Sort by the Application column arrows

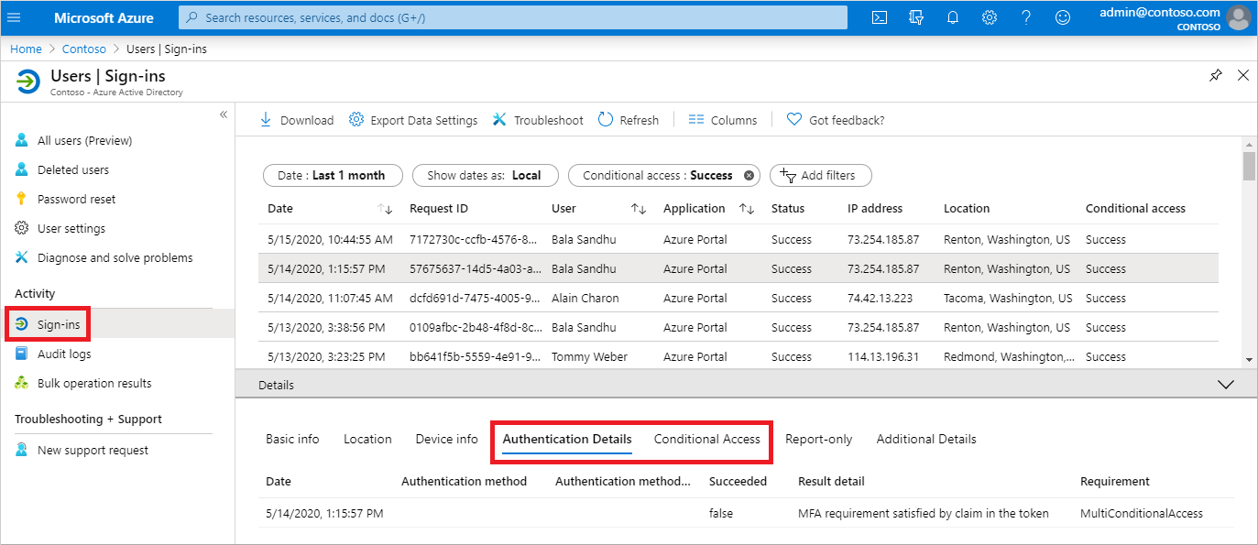[747, 209]
